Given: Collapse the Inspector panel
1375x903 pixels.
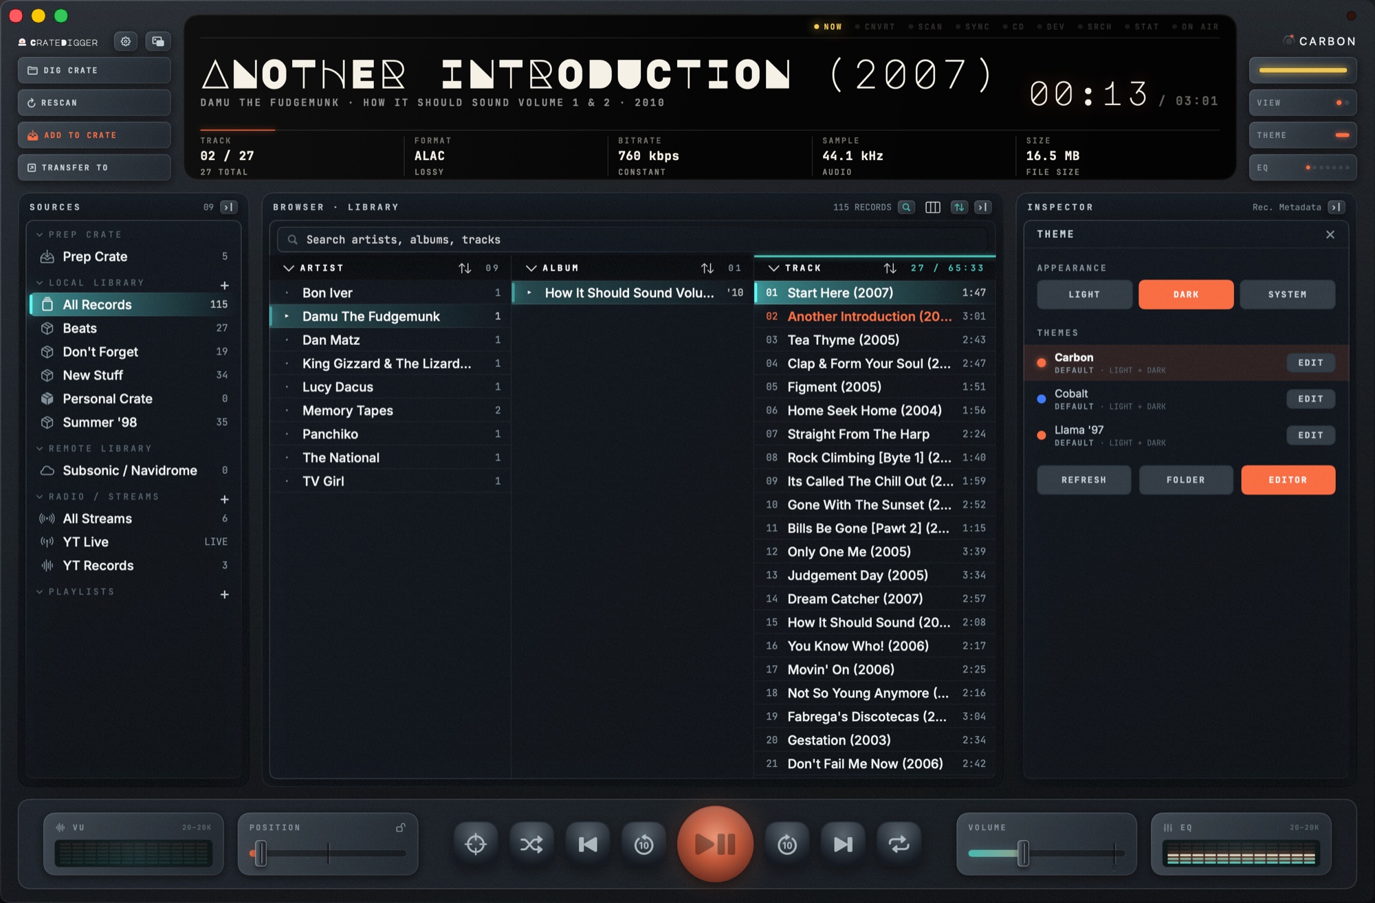Looking at the screenshot, I should (x=1336, y=207).
